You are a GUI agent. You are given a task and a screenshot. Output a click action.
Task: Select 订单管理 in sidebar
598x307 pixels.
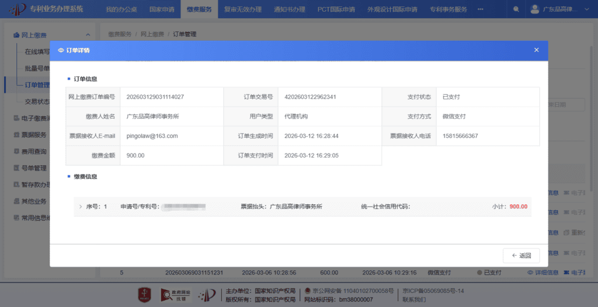click(37, 85)
